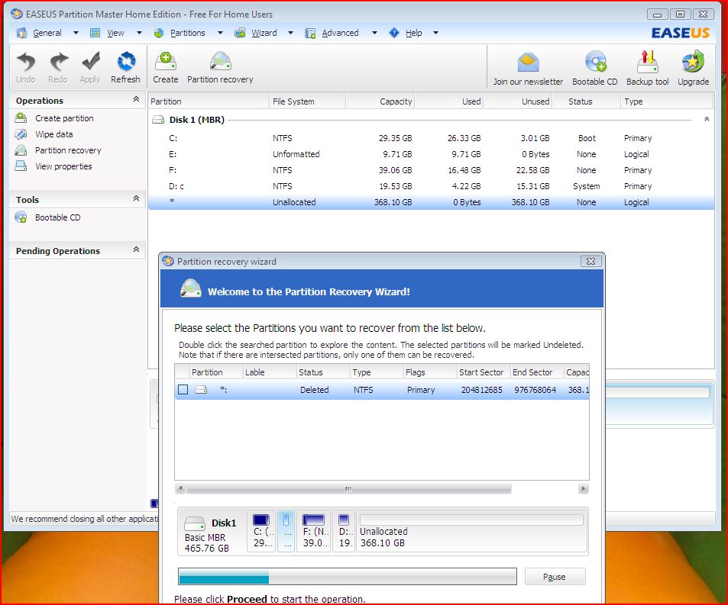
Task: Click the Redo toolbar icon
Action: click(58, 62)
